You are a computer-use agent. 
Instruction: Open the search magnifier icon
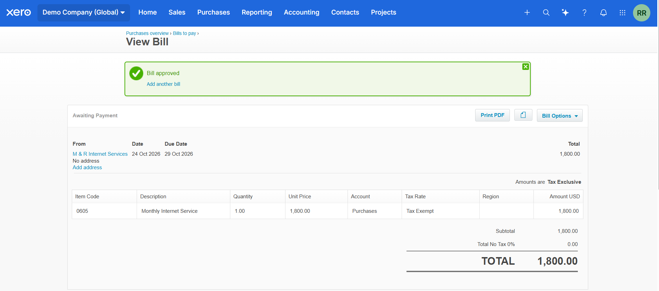point(546,12)
